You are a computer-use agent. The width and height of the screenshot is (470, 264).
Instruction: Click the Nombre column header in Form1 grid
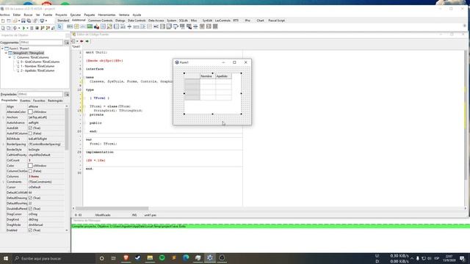[207, 76]
